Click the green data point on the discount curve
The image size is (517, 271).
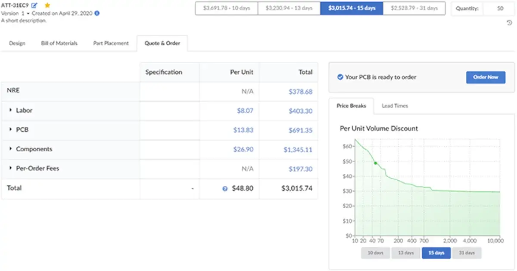click(375, 163)
